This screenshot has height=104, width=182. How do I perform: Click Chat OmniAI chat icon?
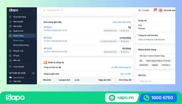10,67
